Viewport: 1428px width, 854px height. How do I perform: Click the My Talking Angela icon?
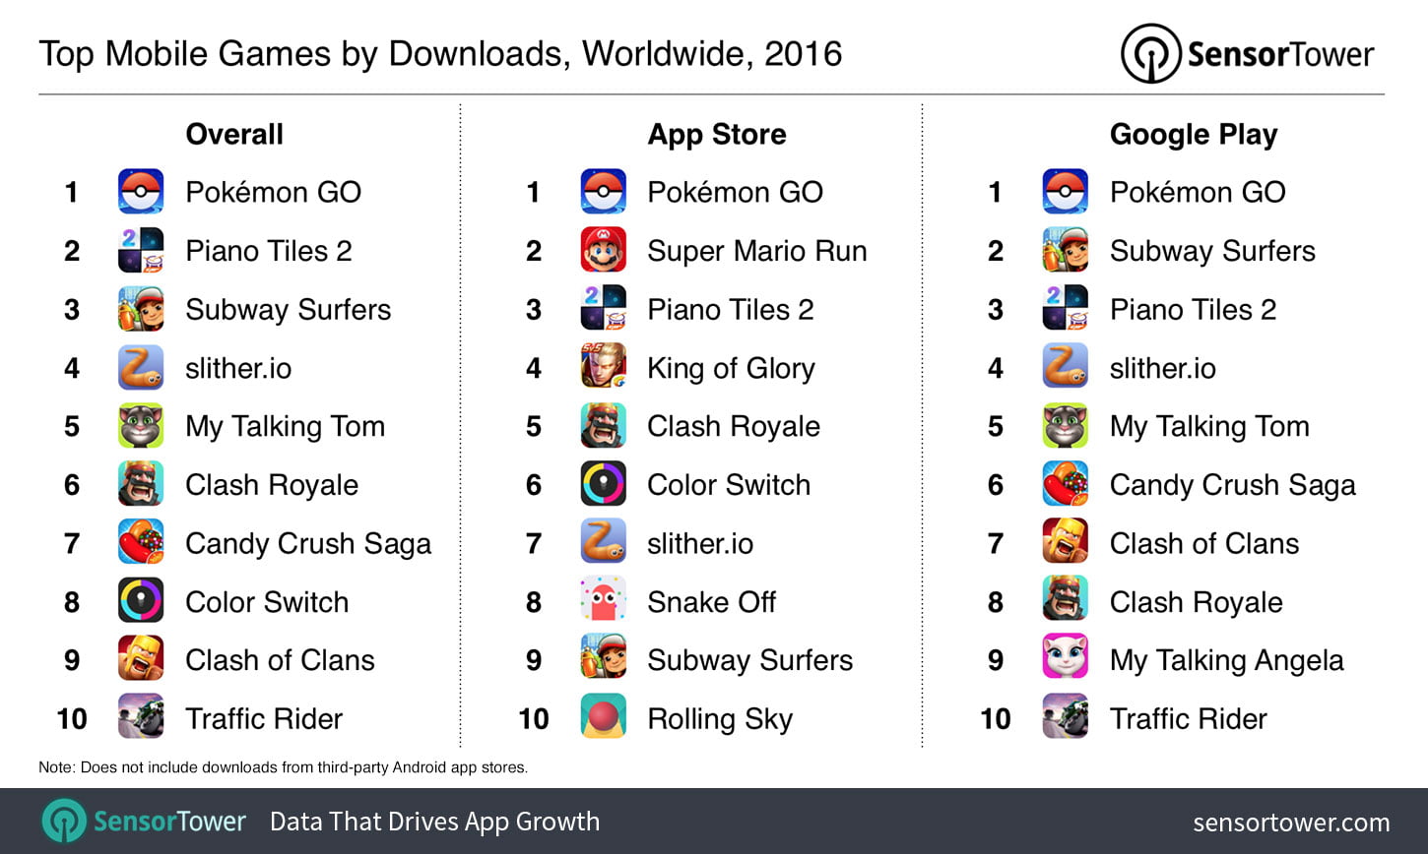[1065, 659]
